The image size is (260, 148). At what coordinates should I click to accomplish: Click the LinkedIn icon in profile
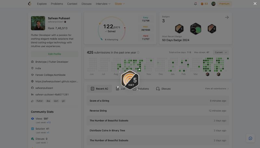[32, 94]
